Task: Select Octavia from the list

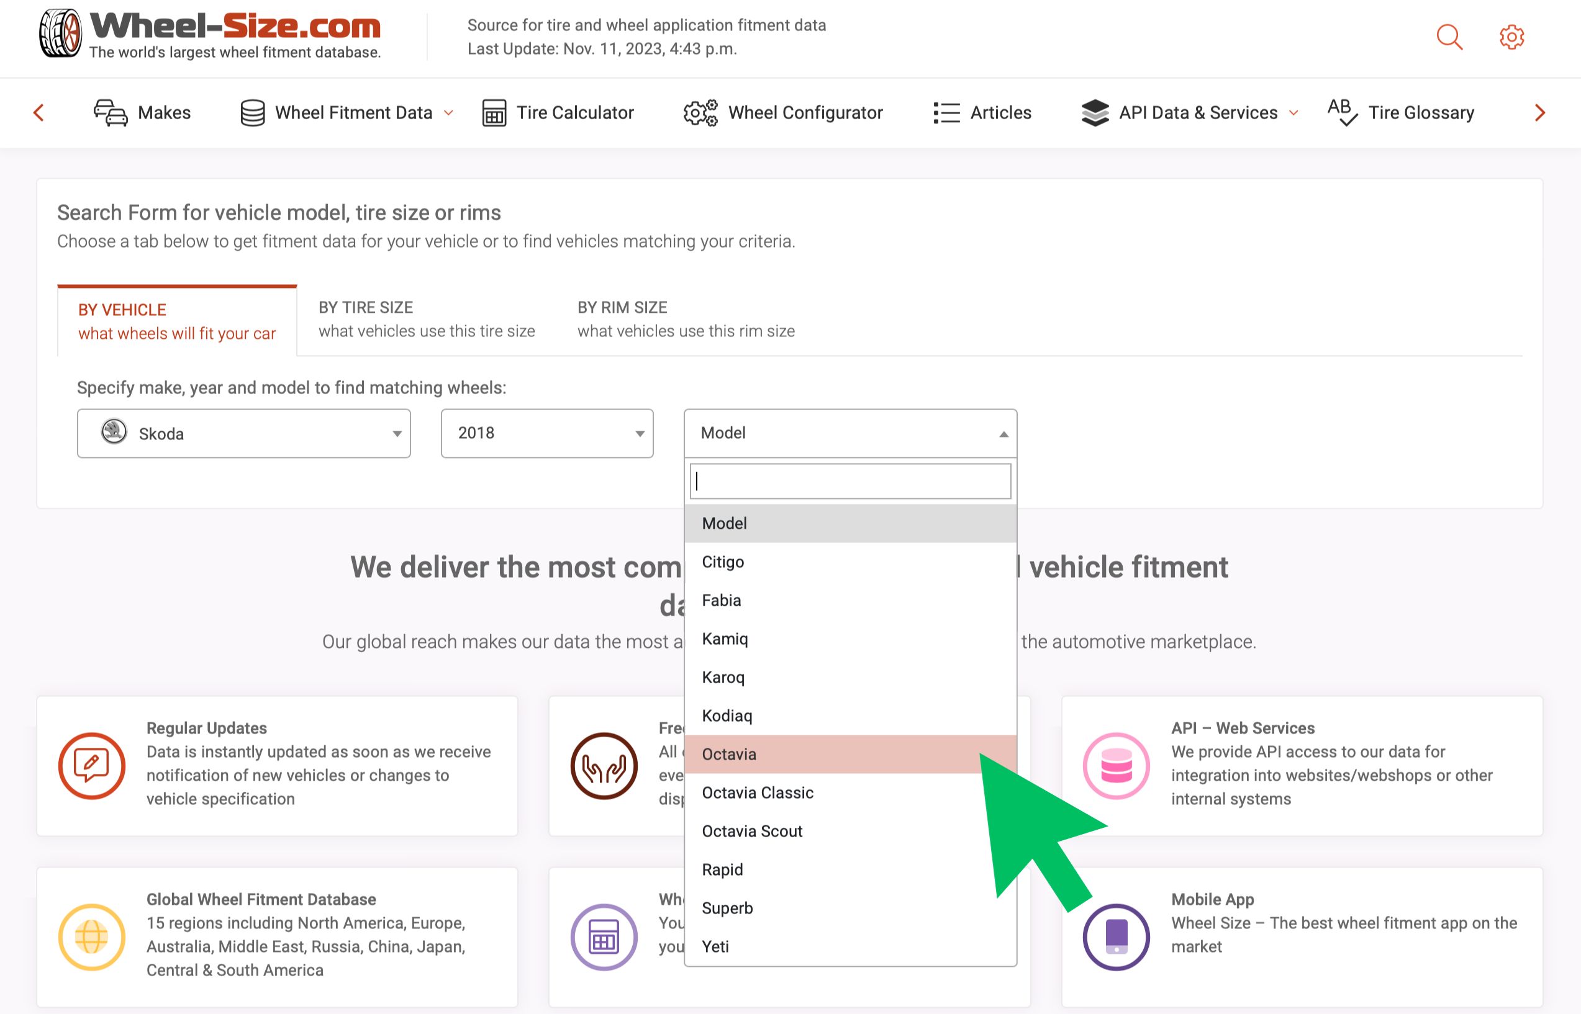Action: tap(849, 754)
